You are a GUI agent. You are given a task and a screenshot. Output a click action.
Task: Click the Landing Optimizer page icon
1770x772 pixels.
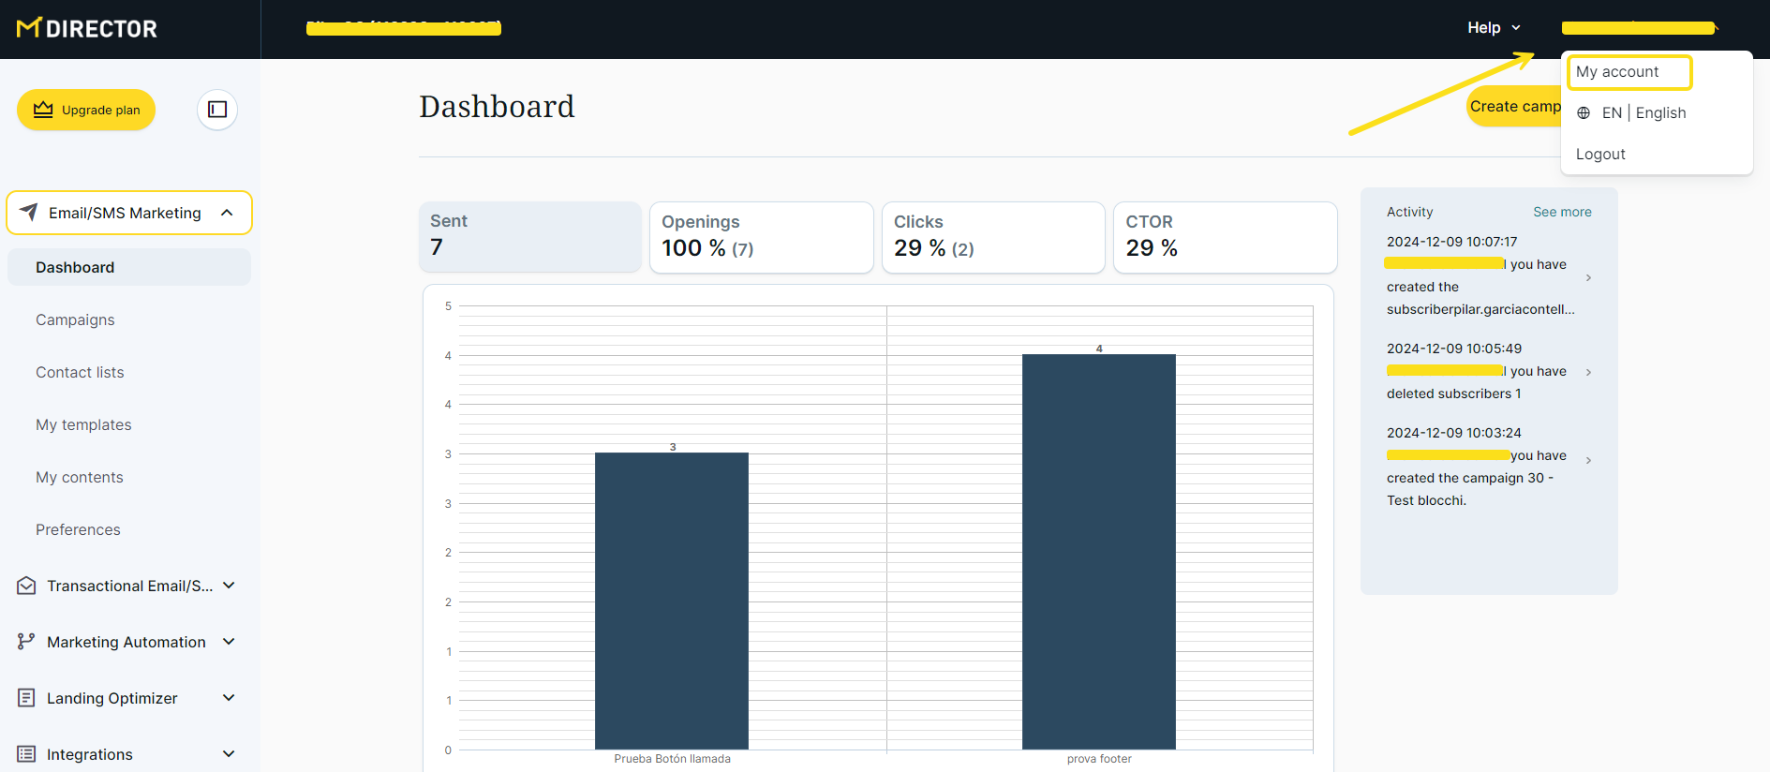click(26, 698)
